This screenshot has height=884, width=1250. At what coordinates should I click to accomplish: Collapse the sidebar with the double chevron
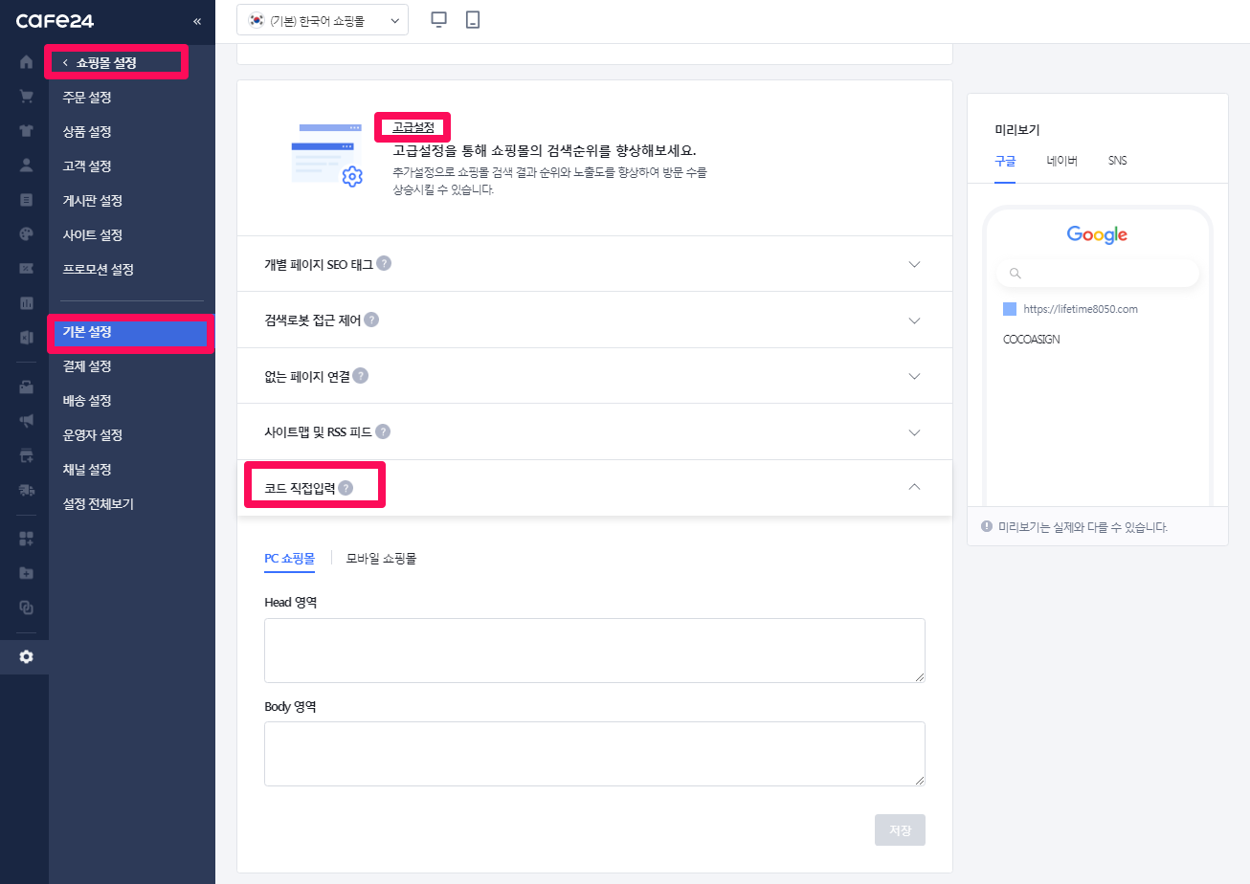pos(197,21)
